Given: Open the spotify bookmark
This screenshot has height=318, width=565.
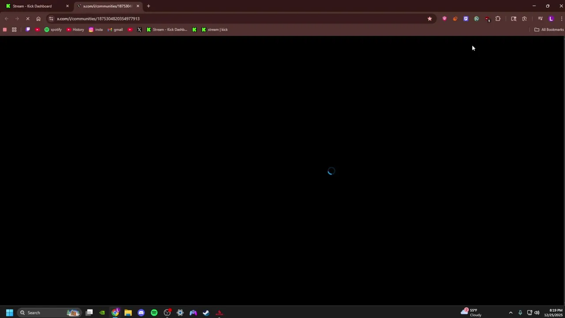Looking at the screenshot, I should (53, 30).
